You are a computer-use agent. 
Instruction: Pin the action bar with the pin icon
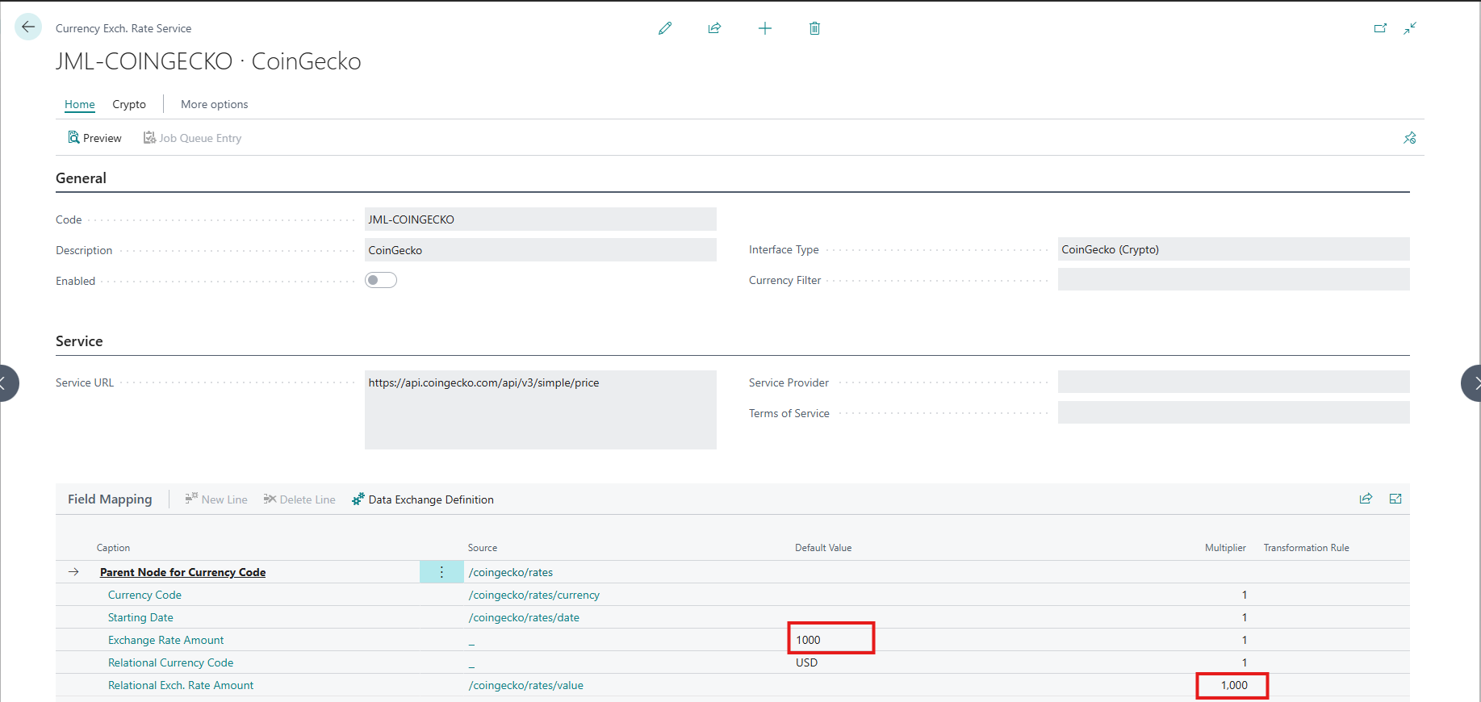(1410, 138)
